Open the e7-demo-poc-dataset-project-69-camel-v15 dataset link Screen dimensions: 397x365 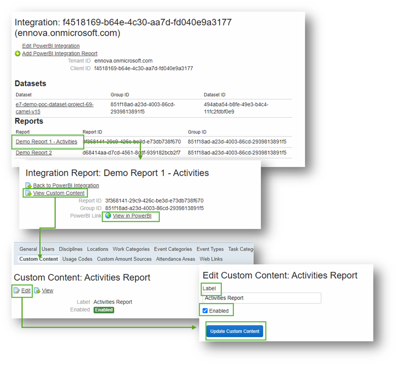pos(54,108)
